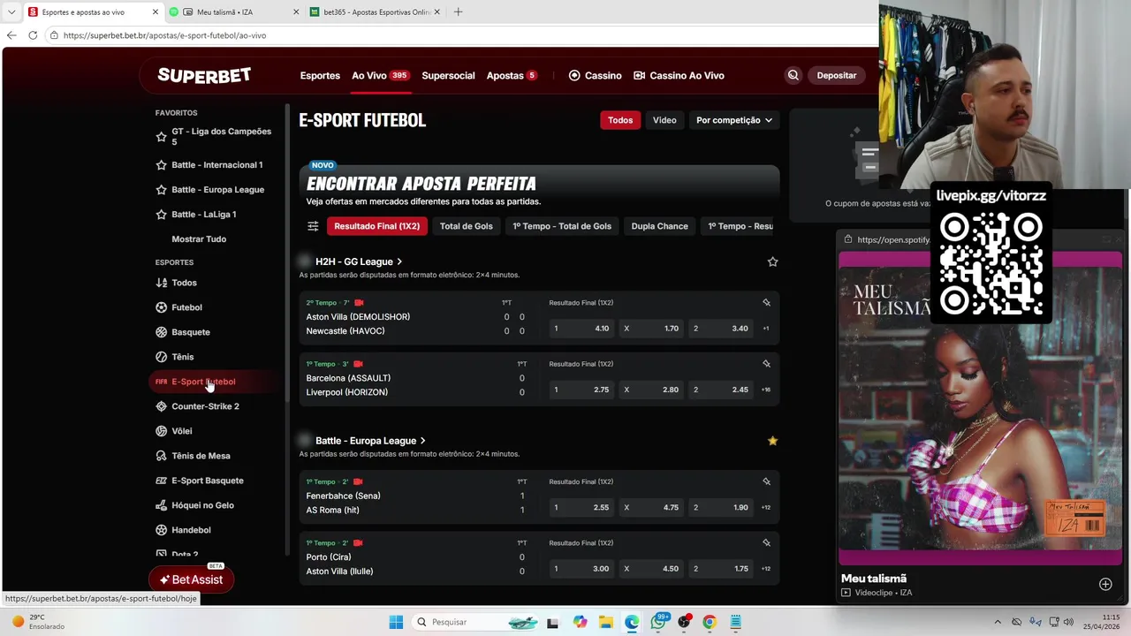Image resolution: width=1131 pixels, height=636 pixels.
Task: Open H2H - GG League competition chevron
Action: (x=399, y=261)
